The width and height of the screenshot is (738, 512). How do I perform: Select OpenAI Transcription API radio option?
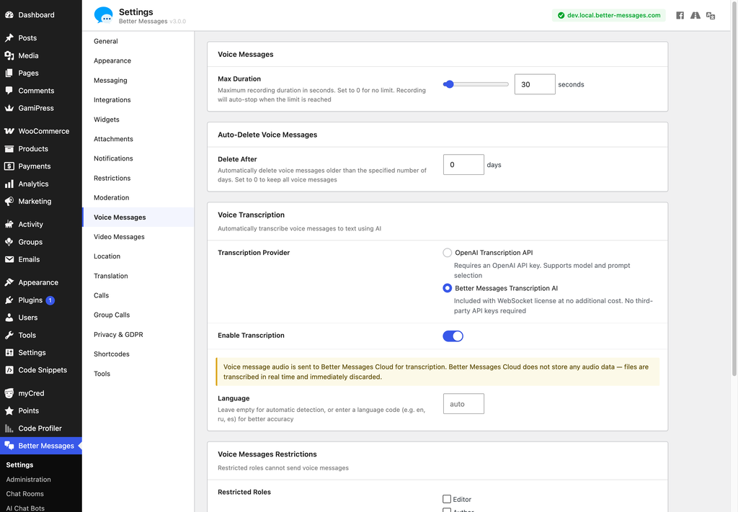point(447,253)
